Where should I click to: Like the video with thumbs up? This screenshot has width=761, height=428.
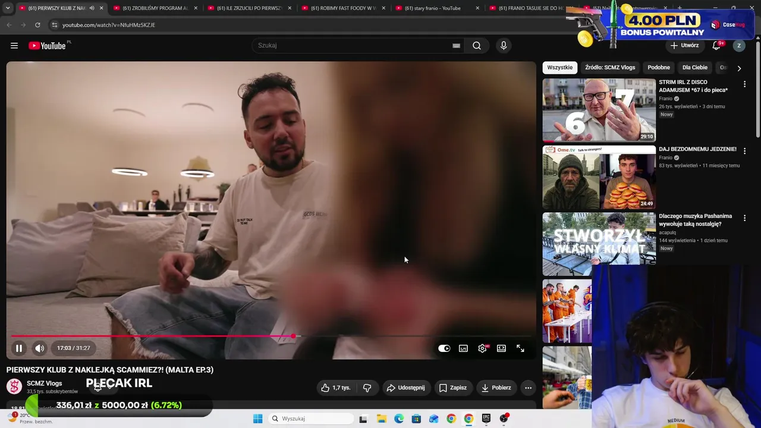pyautogui.click(x=336, y=388)
